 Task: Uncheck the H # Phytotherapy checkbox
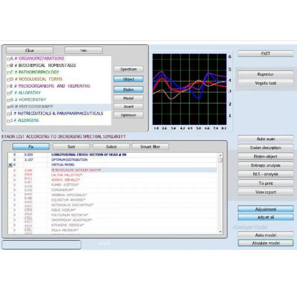(8, 107)
